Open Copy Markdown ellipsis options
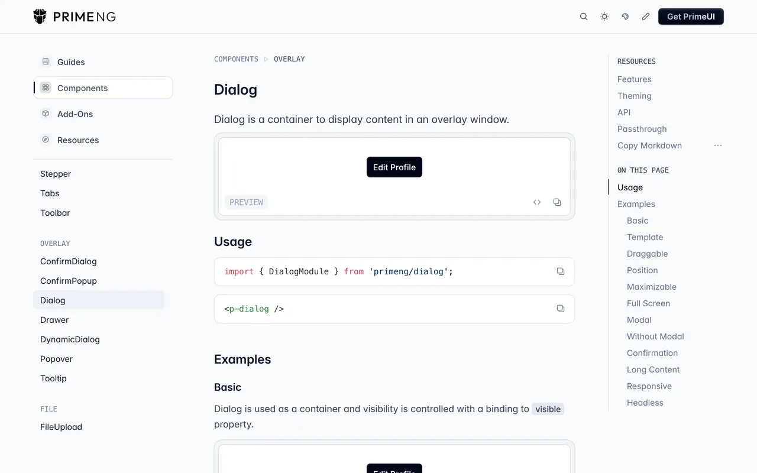The width and height of the screenshot is (757, 473). pyautogui.click(x=718, y=145)
